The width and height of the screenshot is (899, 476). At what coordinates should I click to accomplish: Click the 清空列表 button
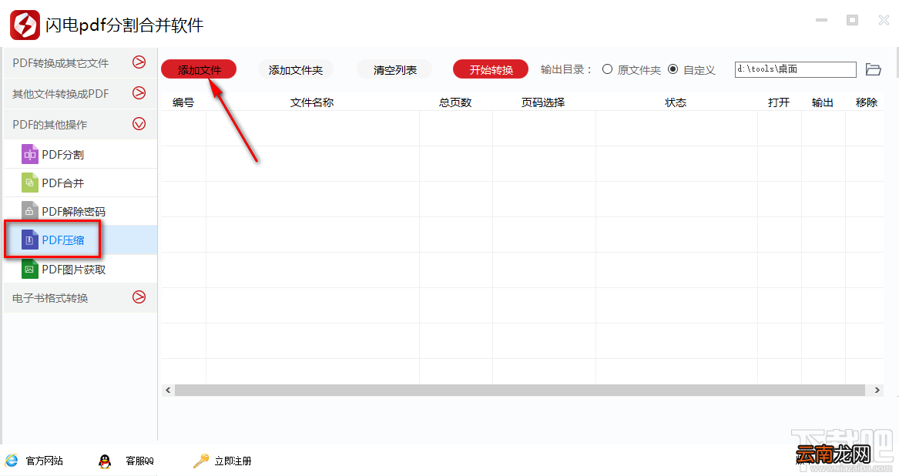(x=394, y=69)
